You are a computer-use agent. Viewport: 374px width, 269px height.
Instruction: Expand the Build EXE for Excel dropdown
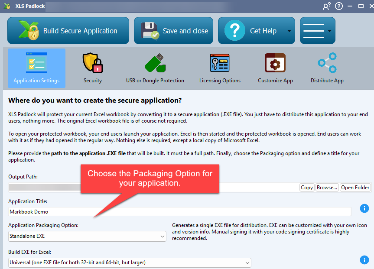point(130,263)
